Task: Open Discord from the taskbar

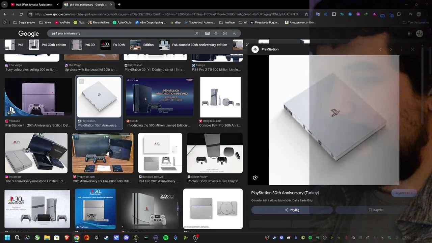Action: (126, 238)
